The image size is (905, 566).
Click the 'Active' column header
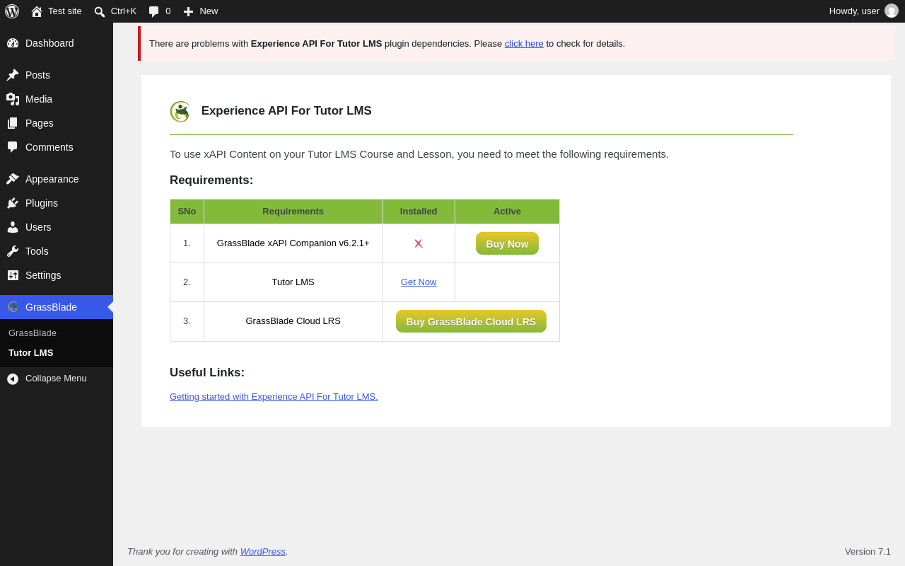pos(507,212)
